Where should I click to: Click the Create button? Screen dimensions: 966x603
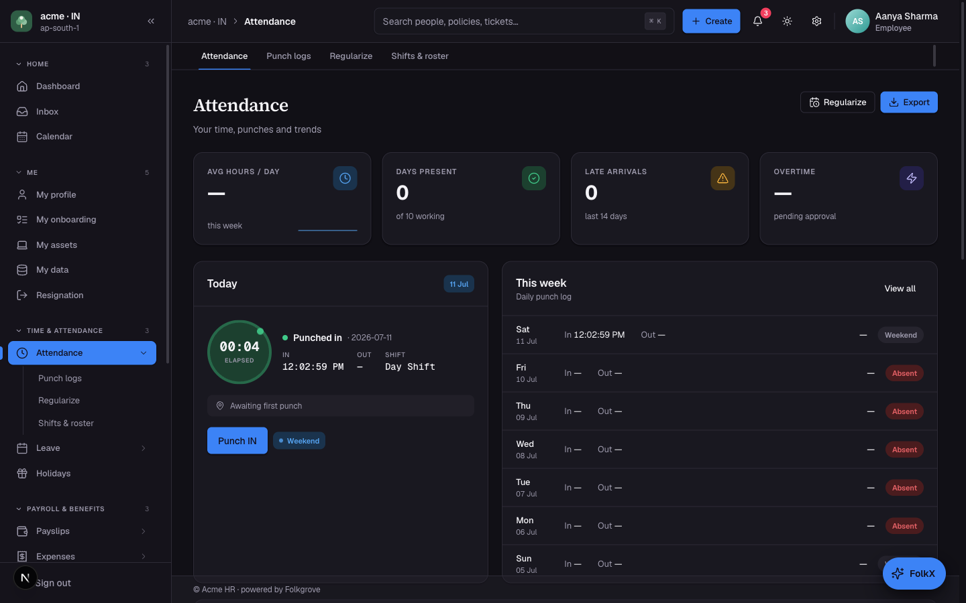pos(712,21)
